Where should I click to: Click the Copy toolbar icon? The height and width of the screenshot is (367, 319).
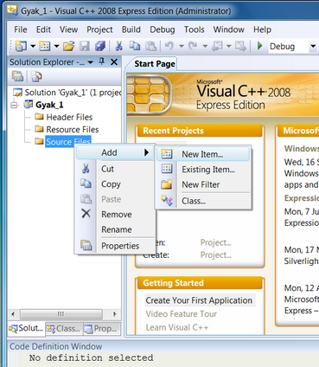pyautogui.click(x=135, y=46)
